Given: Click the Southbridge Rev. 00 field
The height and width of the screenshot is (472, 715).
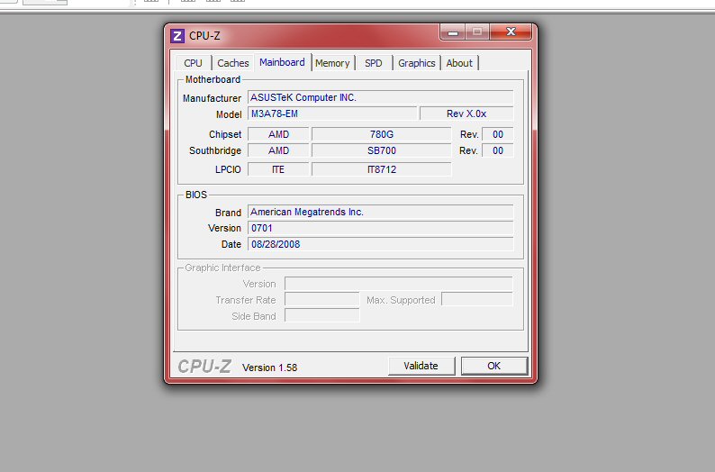Looking at the screenshot, I should [497, 150].
